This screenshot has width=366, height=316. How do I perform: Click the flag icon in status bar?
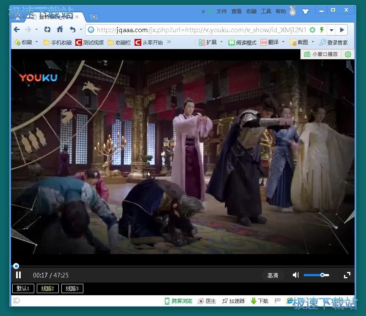(277, 301)
